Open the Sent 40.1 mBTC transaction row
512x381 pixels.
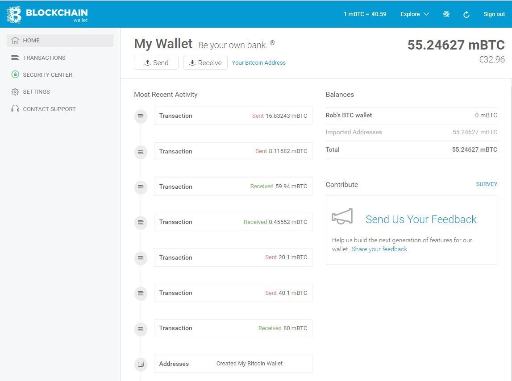coord(233,293)
